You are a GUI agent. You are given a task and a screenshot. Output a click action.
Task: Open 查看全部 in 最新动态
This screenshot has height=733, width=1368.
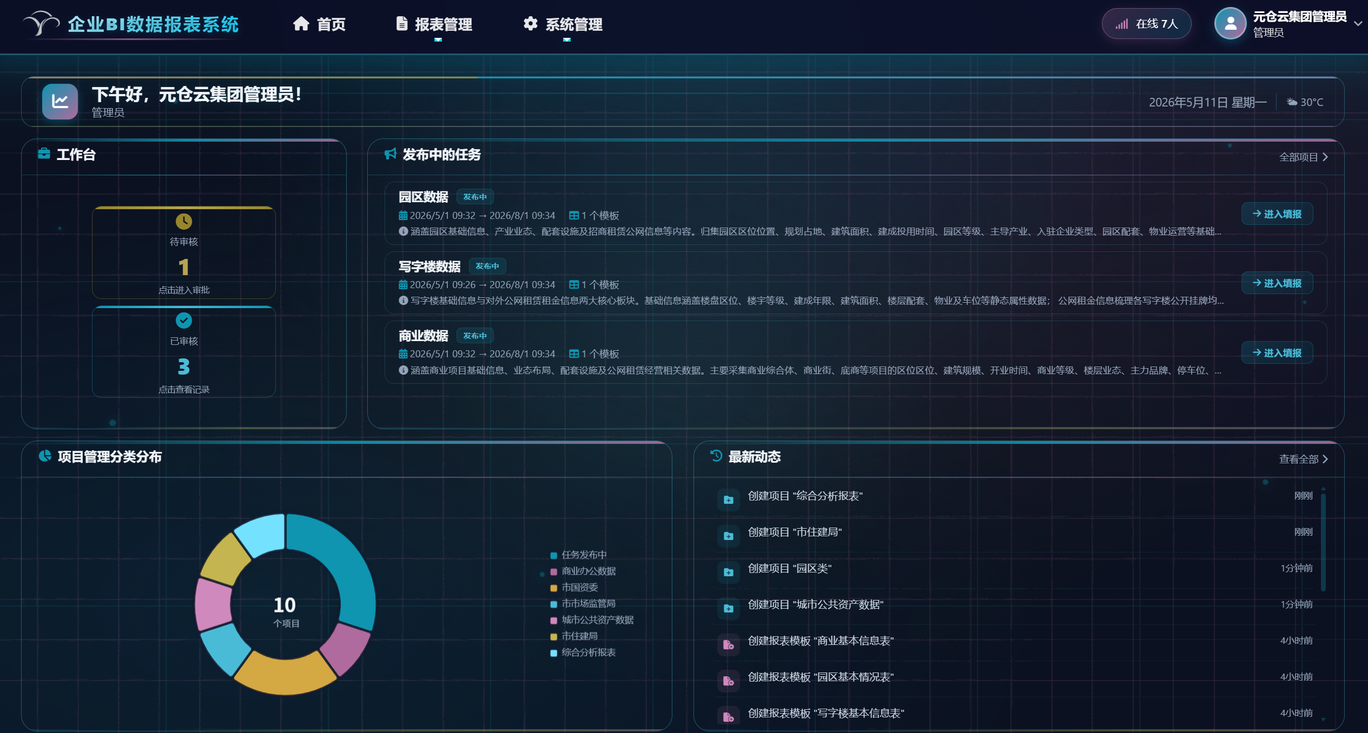tap(1304, 459)
